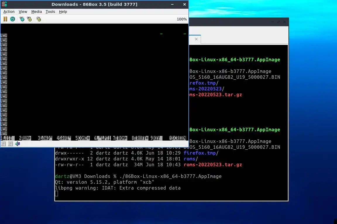Screen dimensions: 337x224
Task: Click the 2RUN function key label
Action: click(25, 138)
